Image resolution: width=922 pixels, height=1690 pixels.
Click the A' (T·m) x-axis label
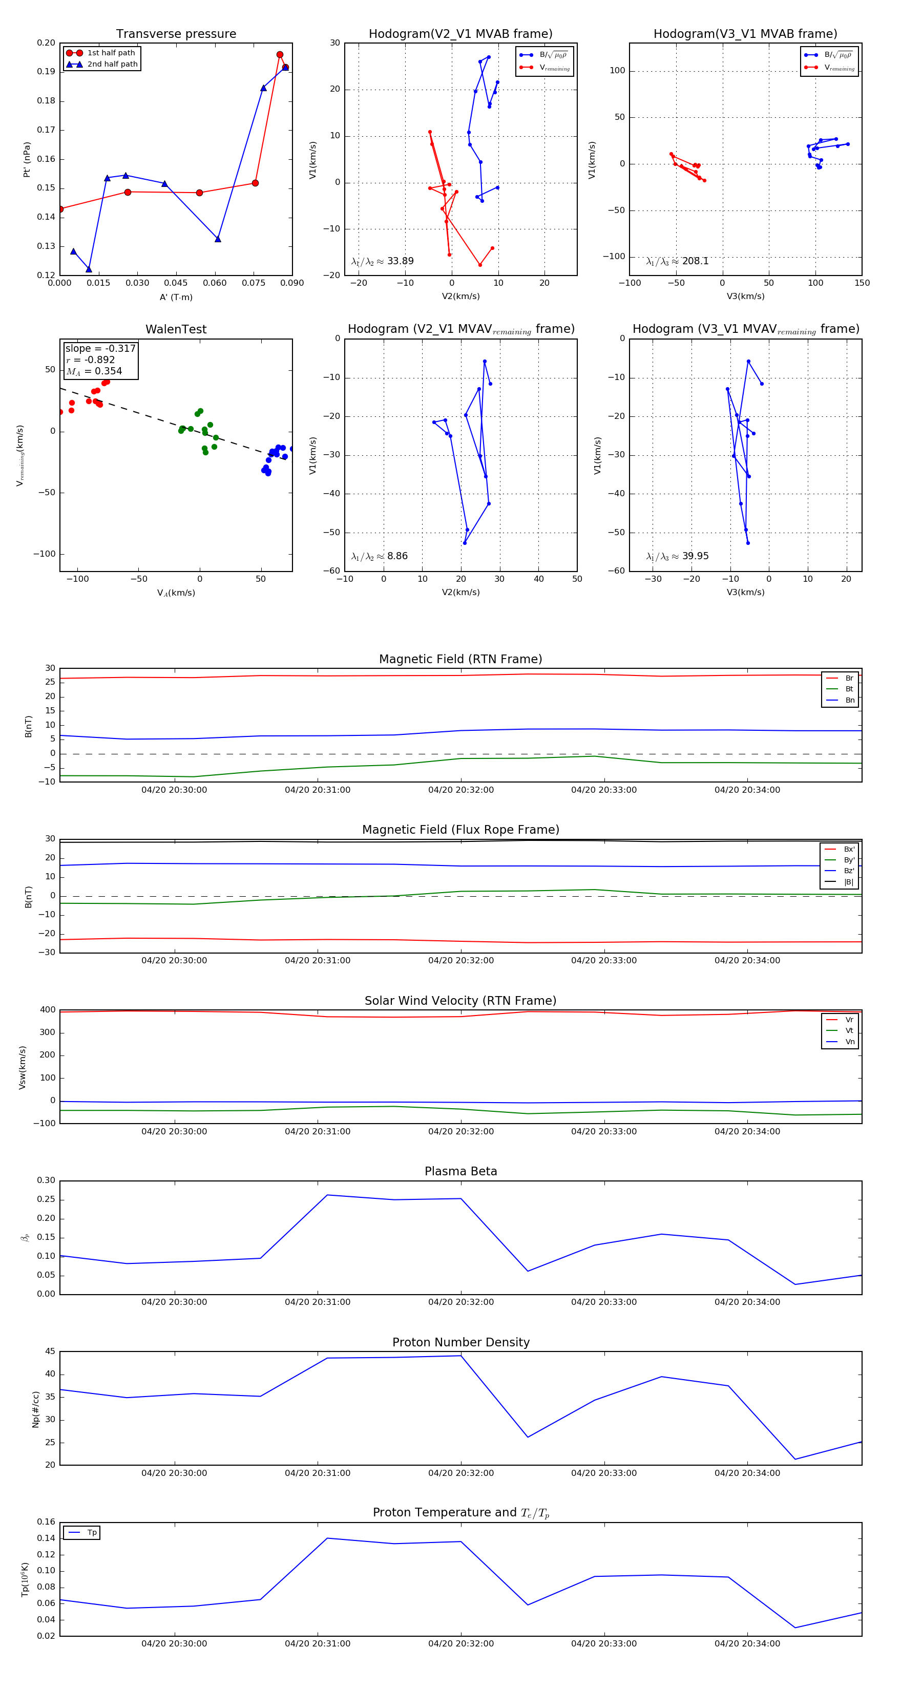pos(176,297)
